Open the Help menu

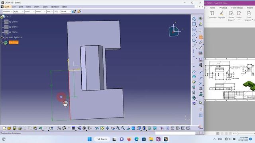[65, 7]
